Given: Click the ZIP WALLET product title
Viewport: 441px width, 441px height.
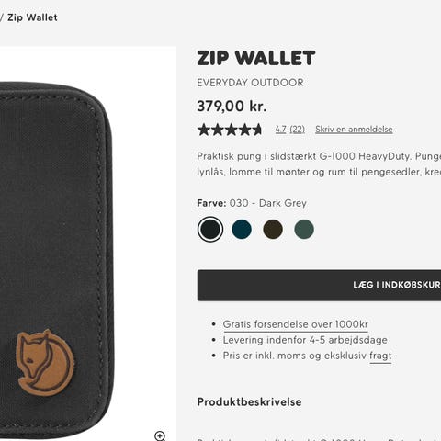Looking at the screenshot, I should 256,58.
